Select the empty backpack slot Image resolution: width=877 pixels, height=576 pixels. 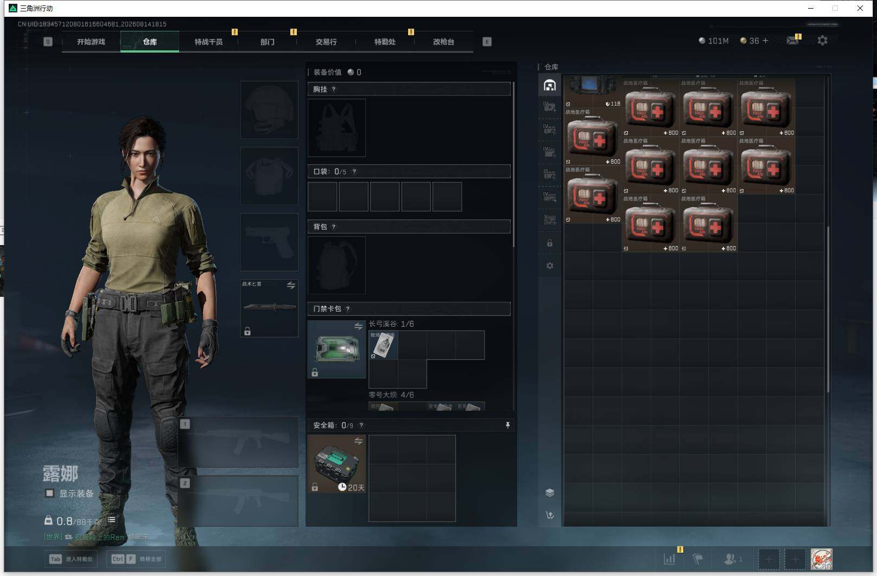[x=336, y=265]
